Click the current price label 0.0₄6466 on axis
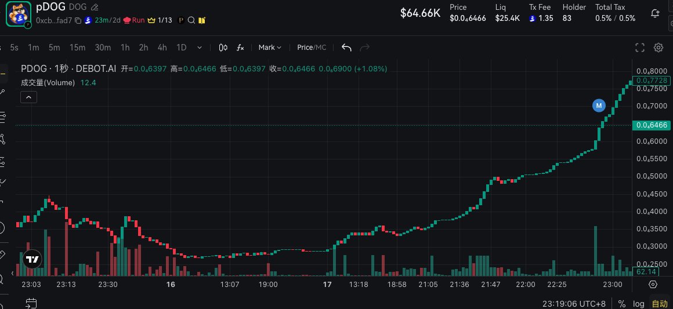Screen dimensions: 673x309 [x=651, y=125]
